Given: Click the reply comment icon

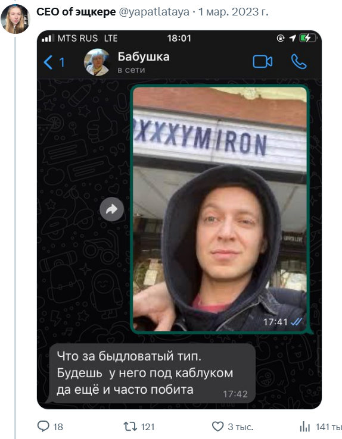Looking at the screenshot, I should click(x=43, y=427).
